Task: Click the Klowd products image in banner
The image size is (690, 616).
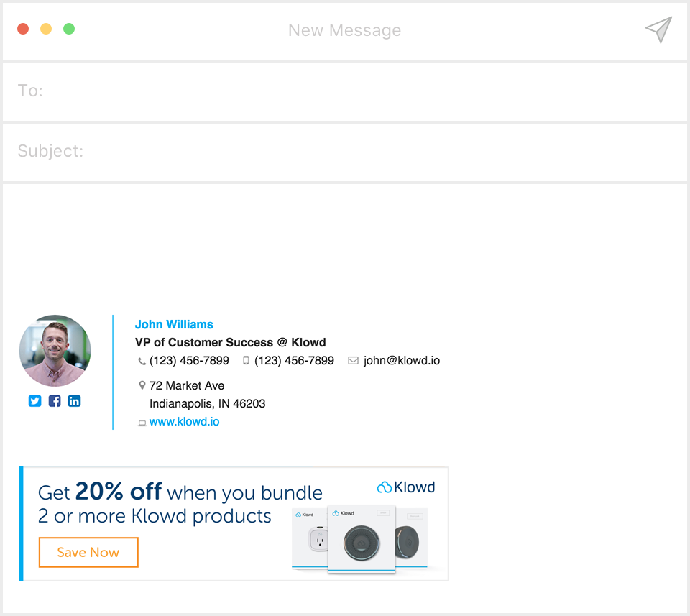Action: 361,538
